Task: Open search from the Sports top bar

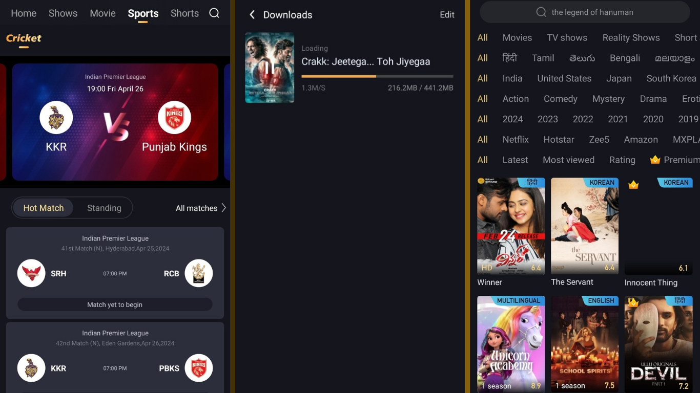Action: [214, 13]
